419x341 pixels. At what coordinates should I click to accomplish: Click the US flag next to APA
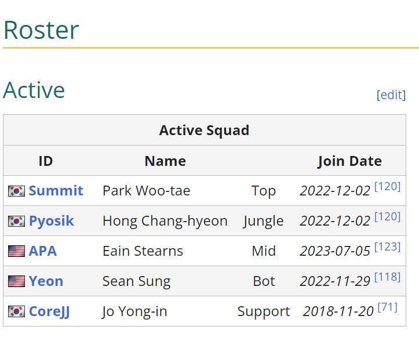(x=16, y=251)
